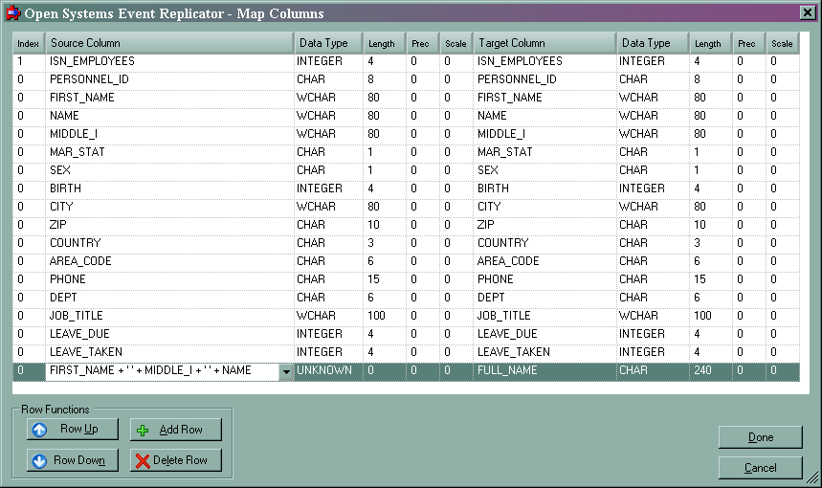Click the JOB_TITLE target column cell
The image size is (822, 488).
click(544, 316)
